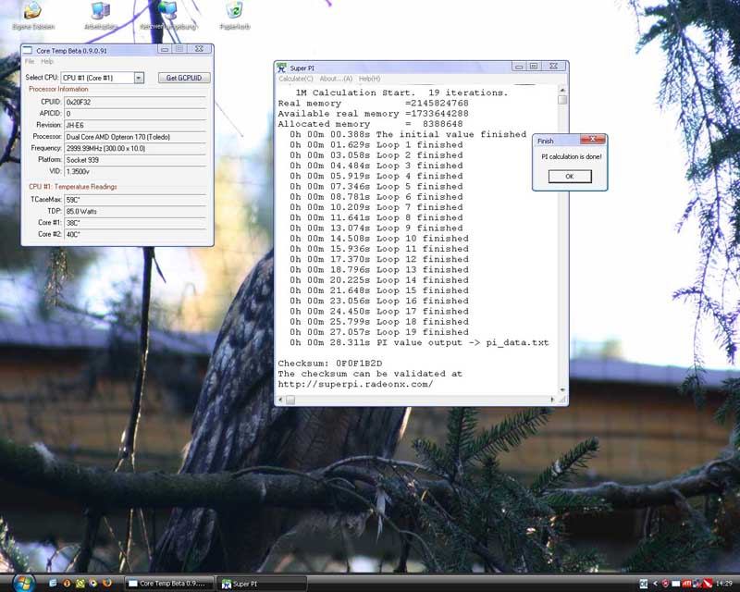
Task: Click the Core #2 temperature 40C
Action: [x=135, y=234]
